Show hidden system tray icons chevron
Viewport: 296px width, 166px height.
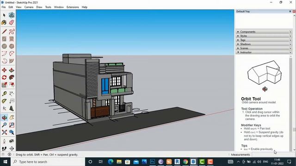coord(238,162)
